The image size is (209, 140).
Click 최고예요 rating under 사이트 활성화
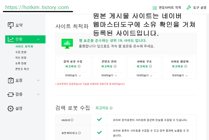tap(177, 66)
